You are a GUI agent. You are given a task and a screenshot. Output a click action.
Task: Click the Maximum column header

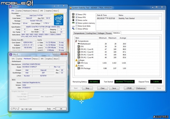click(x=112, y=38)
